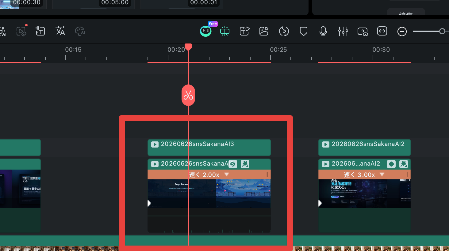
Task: Select the media item with duration 00:05:00
Action: [x=94, y=4]
